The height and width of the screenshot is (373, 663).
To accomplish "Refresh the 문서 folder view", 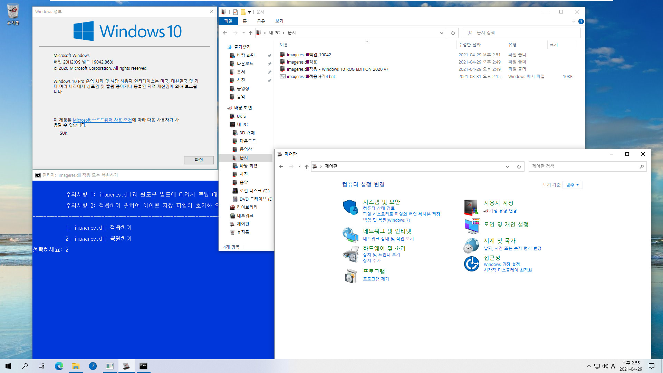I will coord(453,33).
